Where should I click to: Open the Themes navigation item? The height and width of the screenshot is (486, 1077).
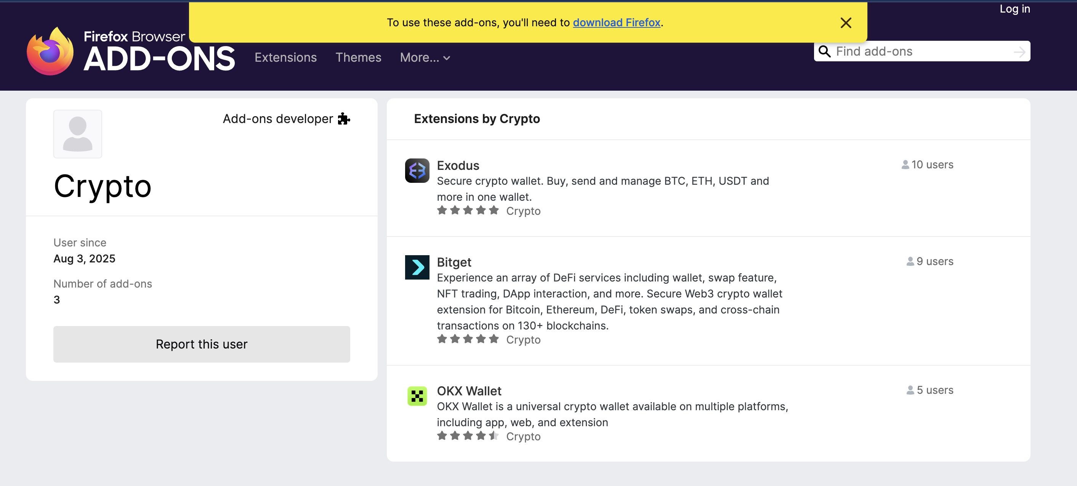tap(358, 58)
